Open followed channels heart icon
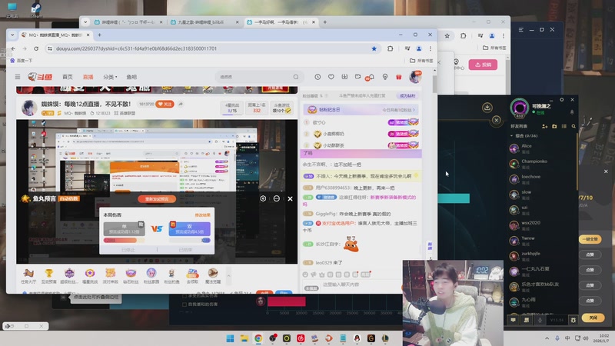615x346 pixels. [x=331, y=77]
